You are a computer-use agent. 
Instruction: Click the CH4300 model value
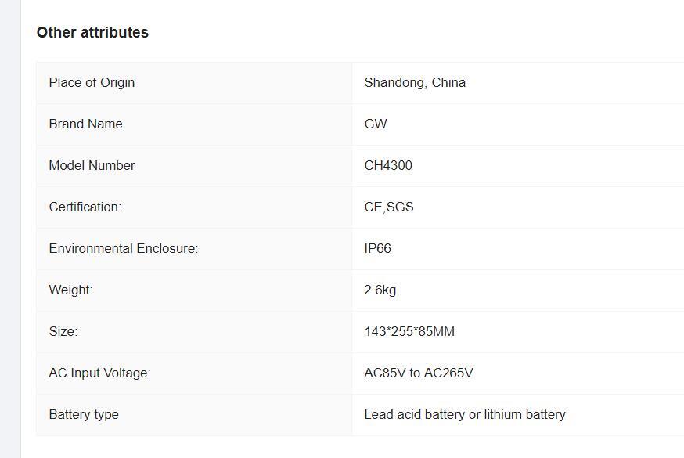388,165
